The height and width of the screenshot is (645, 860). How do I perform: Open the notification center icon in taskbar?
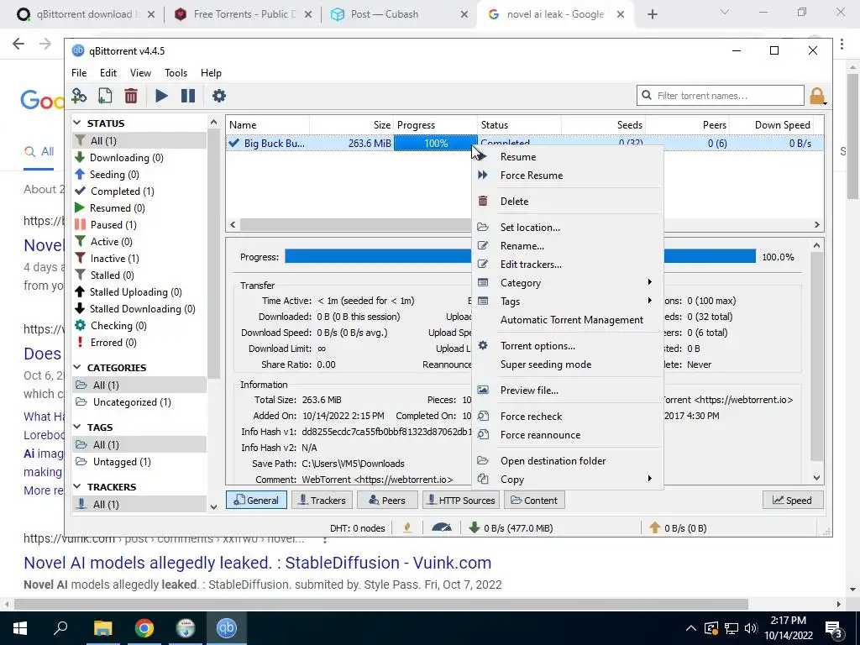click(834, 628)
